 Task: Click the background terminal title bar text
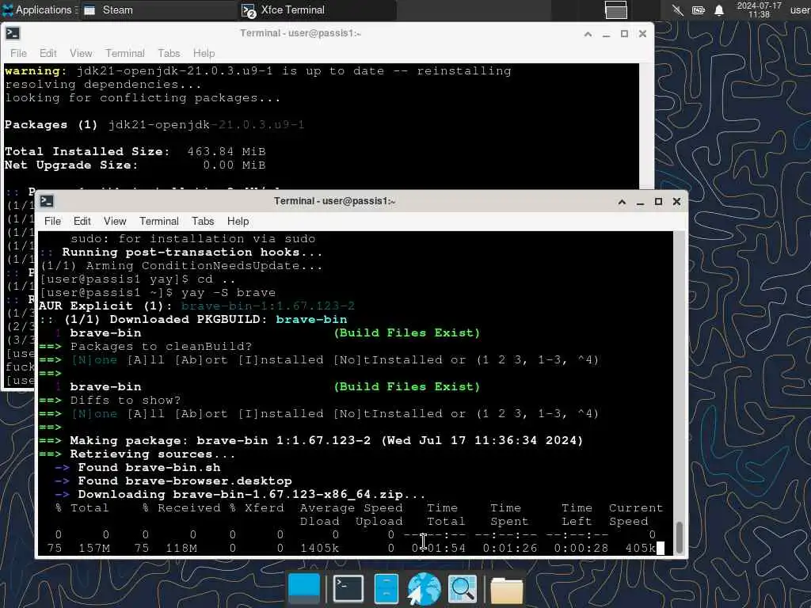click(300, 33)
